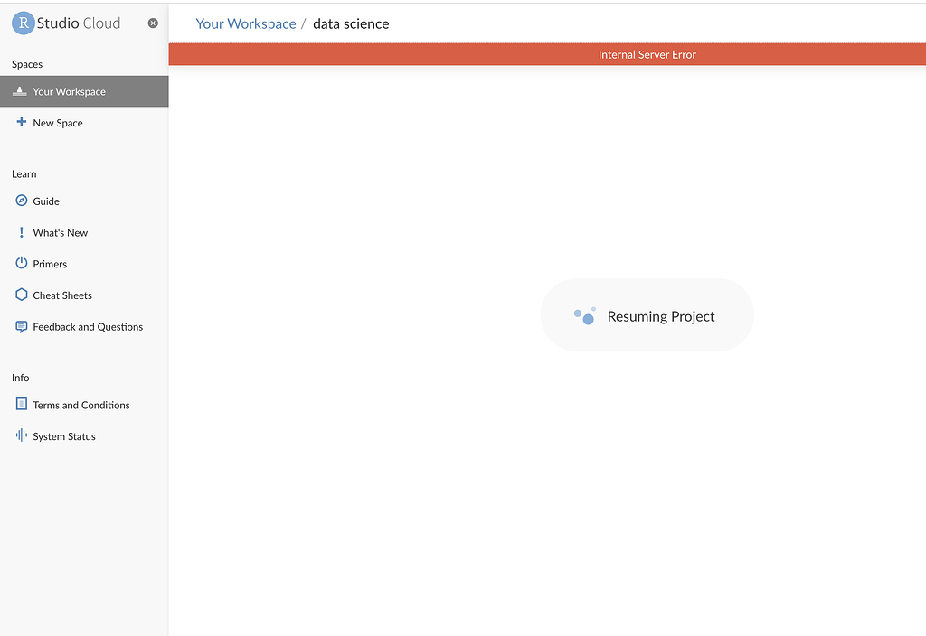Click the Studio Cloud title text

[x=79, y=23]
